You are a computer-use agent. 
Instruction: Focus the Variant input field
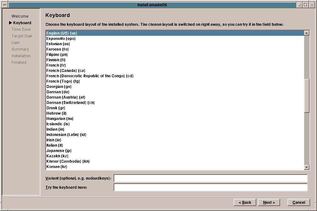(210, 178)
